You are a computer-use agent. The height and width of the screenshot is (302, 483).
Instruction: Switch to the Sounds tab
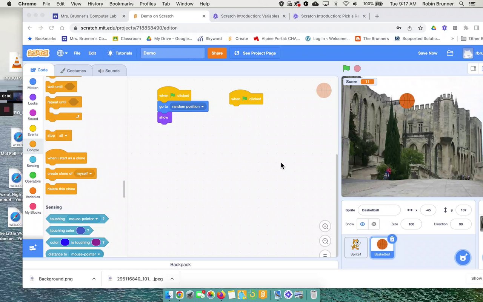pos(109,71)
